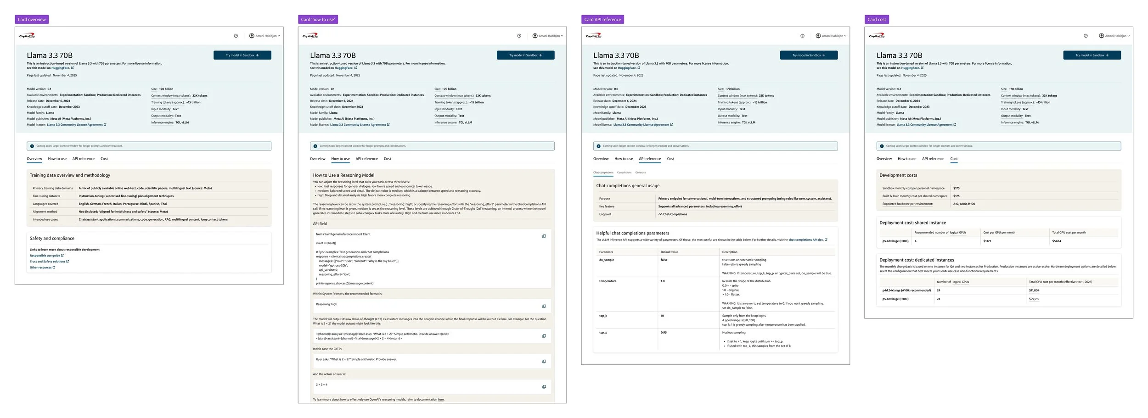Click the 'temperature' parameter cell
This screenshot has width=1148, height=418.
(608, 281)
